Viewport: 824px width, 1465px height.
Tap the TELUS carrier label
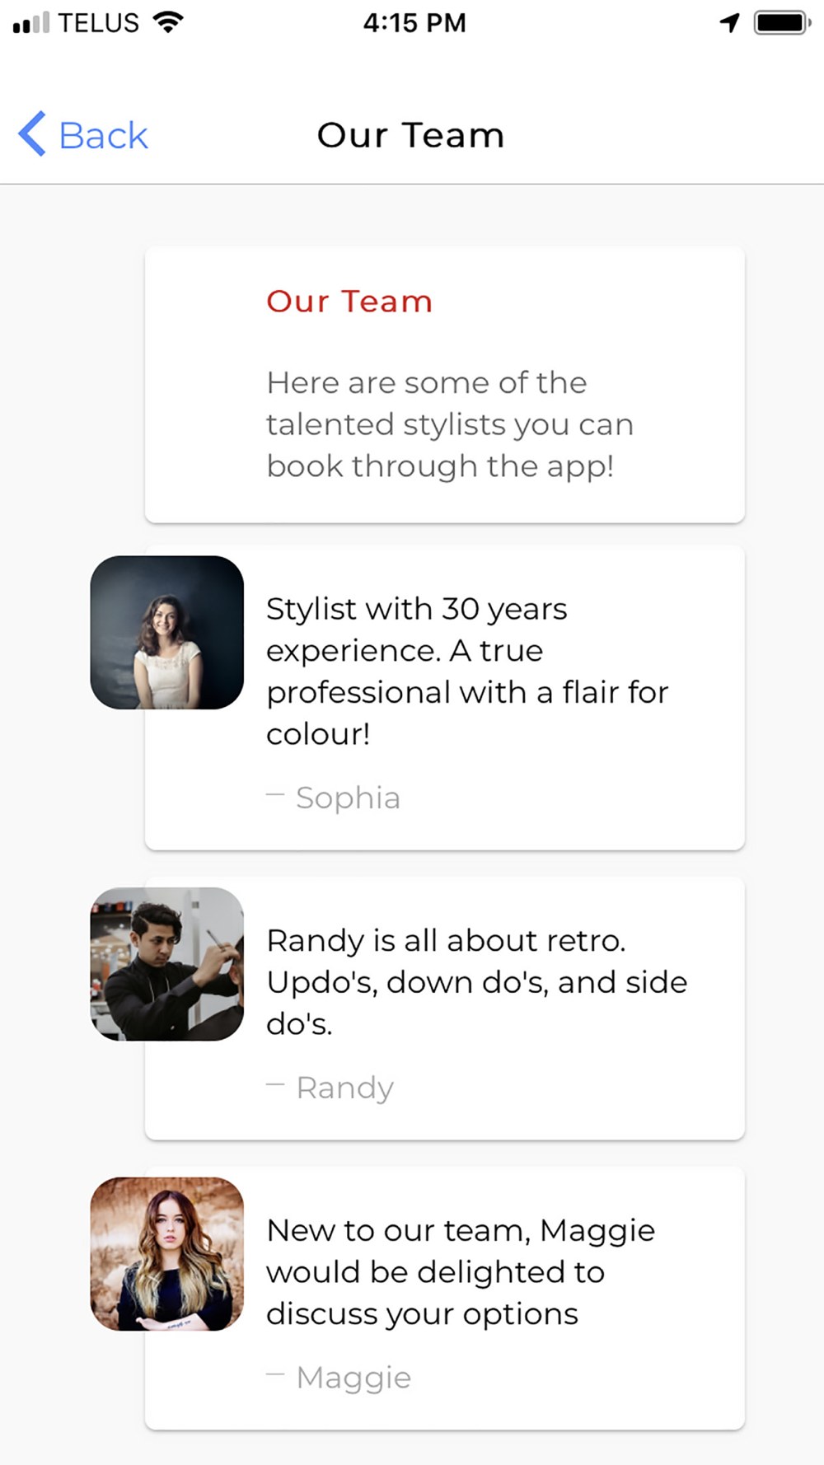click(98, 23)
